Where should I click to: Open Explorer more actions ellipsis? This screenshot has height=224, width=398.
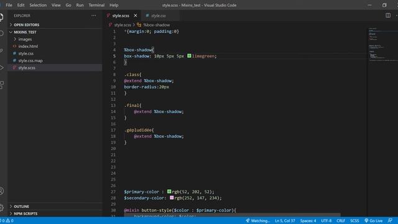coord(94,16)
